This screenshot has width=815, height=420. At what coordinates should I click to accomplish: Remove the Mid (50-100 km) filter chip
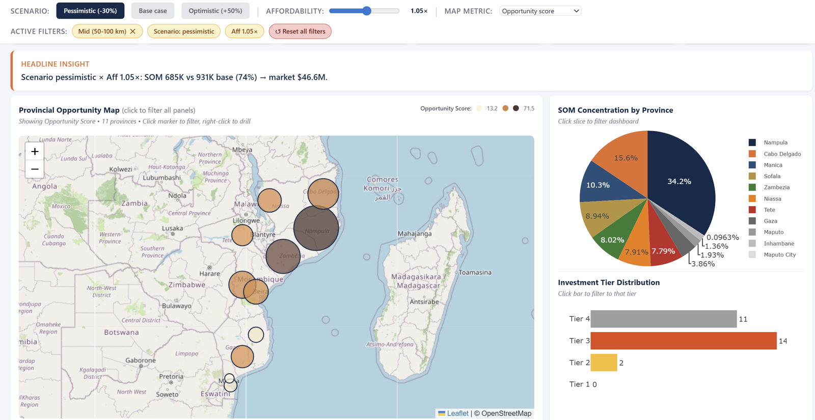pyautogui.click(x=133, y=32)
